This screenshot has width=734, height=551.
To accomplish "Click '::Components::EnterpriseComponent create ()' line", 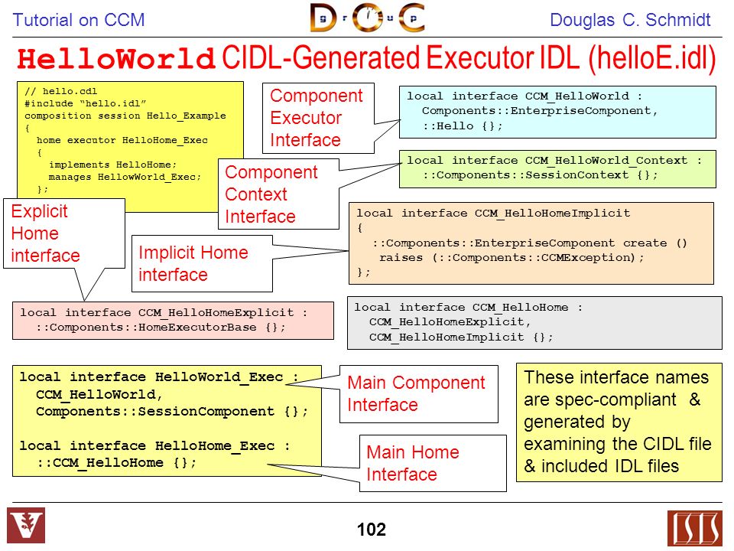I will coord(529,243).
